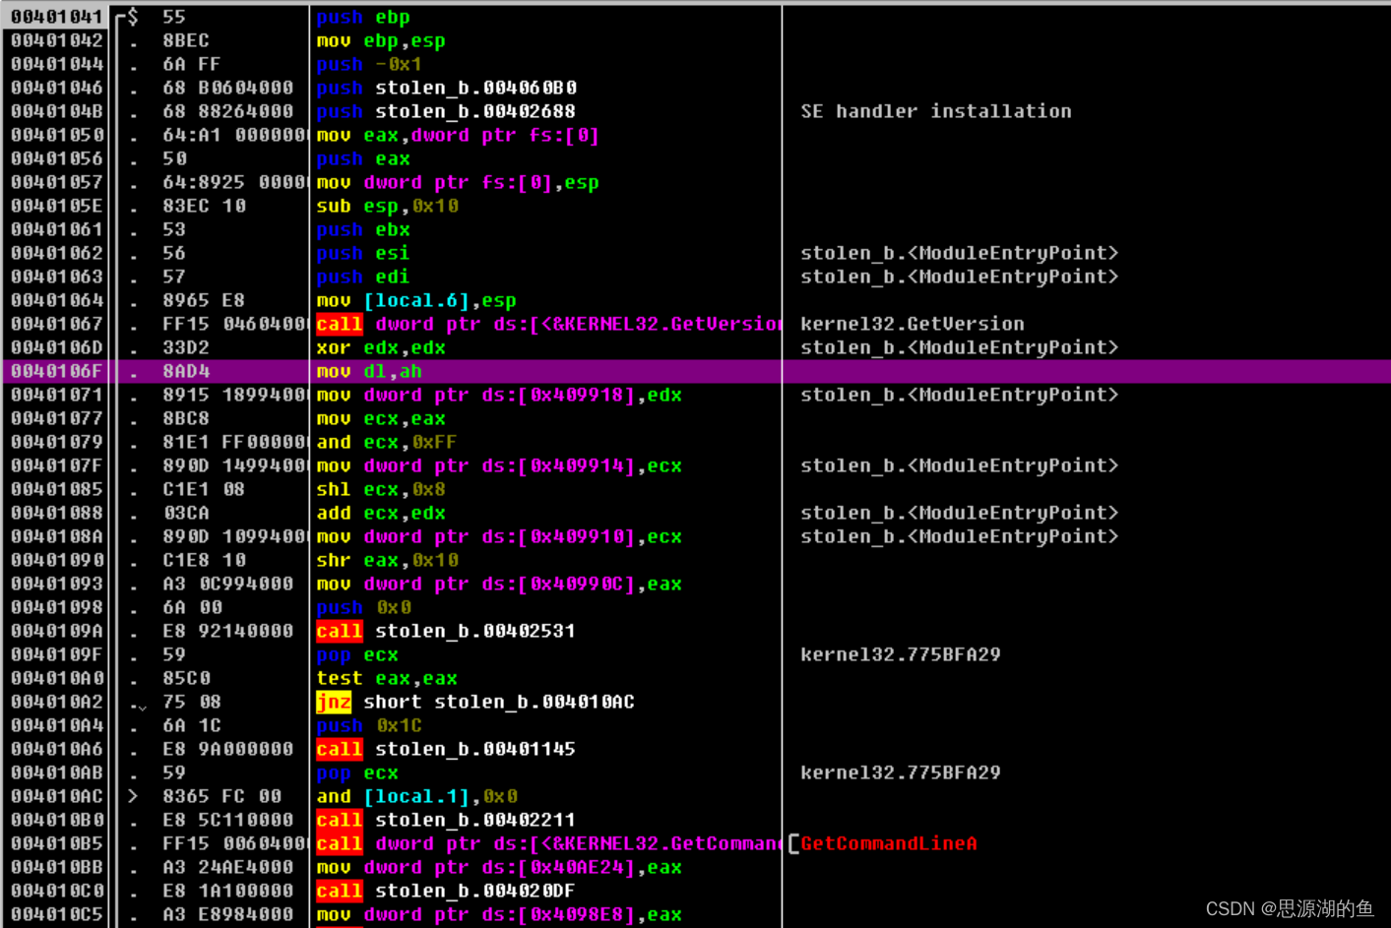
Task: Click "mov dword ptr ds:[0x409914],ecx" instruction
Action: tap(499, 465)
